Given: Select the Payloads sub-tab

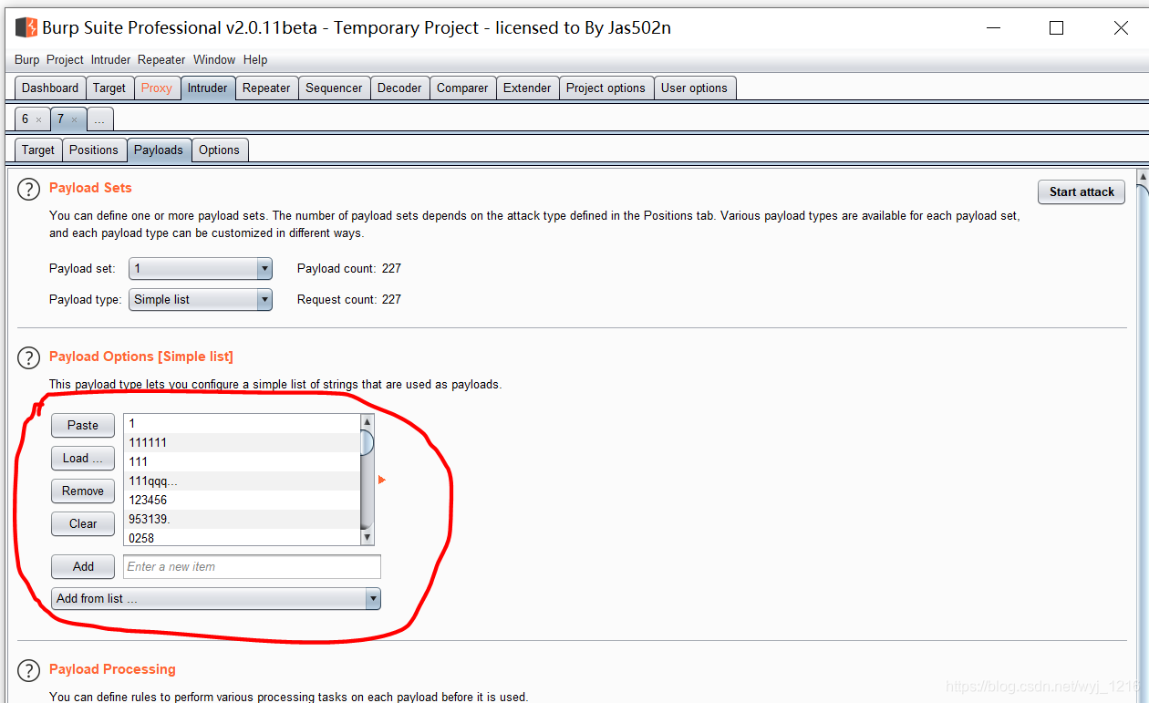Looking at the screenshot, I should pos(159,150).
